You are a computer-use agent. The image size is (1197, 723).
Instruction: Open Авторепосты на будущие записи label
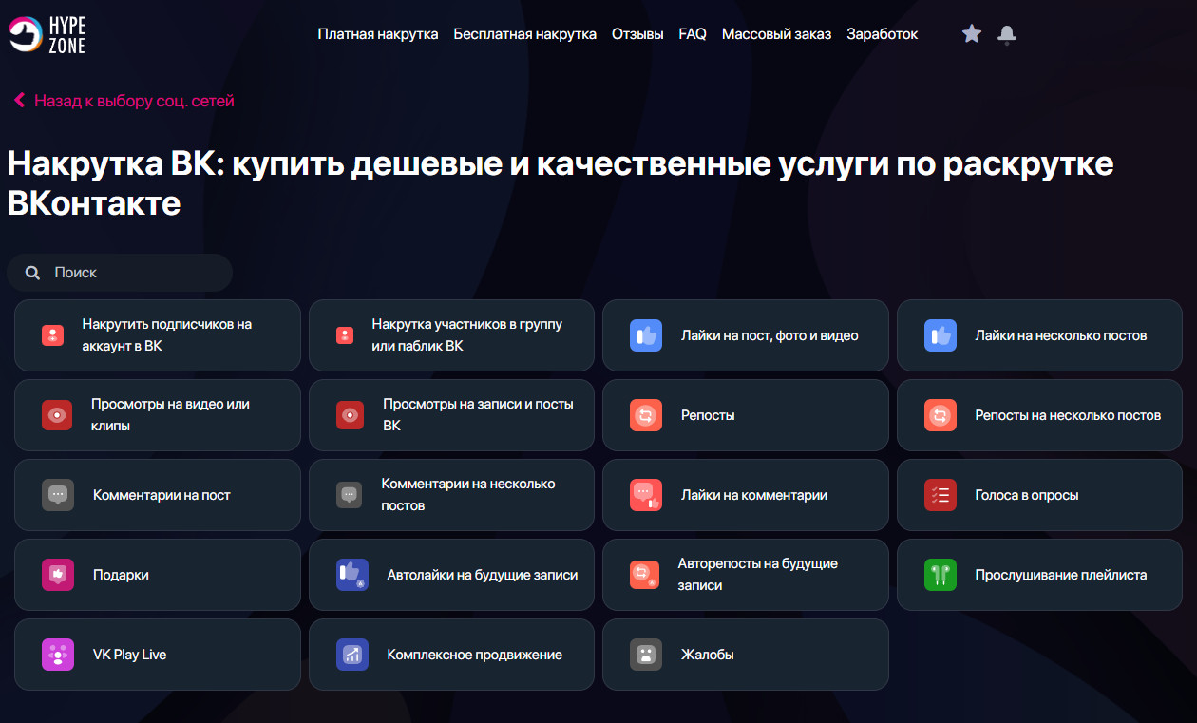pos(758,575)
